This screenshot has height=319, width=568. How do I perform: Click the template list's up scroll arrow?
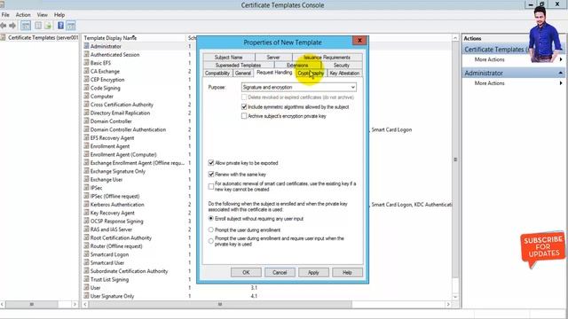[x=455, y=37]
